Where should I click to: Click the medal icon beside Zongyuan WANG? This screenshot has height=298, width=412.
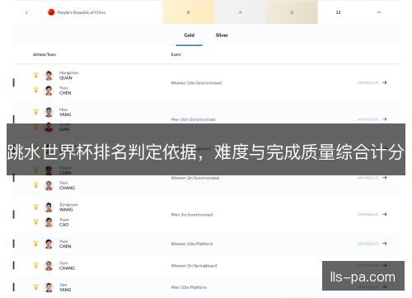[35, 207]
